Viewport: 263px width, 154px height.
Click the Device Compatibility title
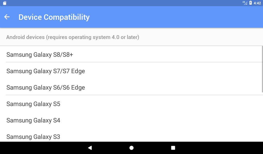point(54,17)
